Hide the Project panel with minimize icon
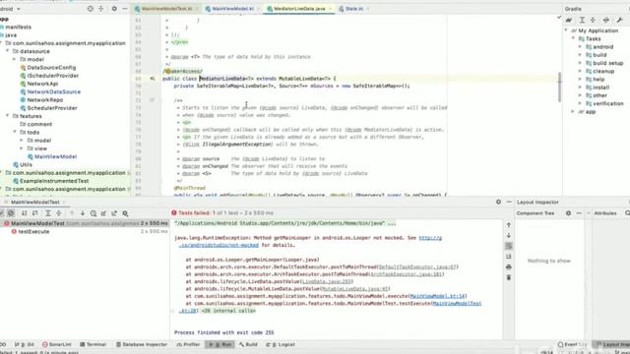The height and width of the screenshot is (354, 630). [x=125, y=9]
